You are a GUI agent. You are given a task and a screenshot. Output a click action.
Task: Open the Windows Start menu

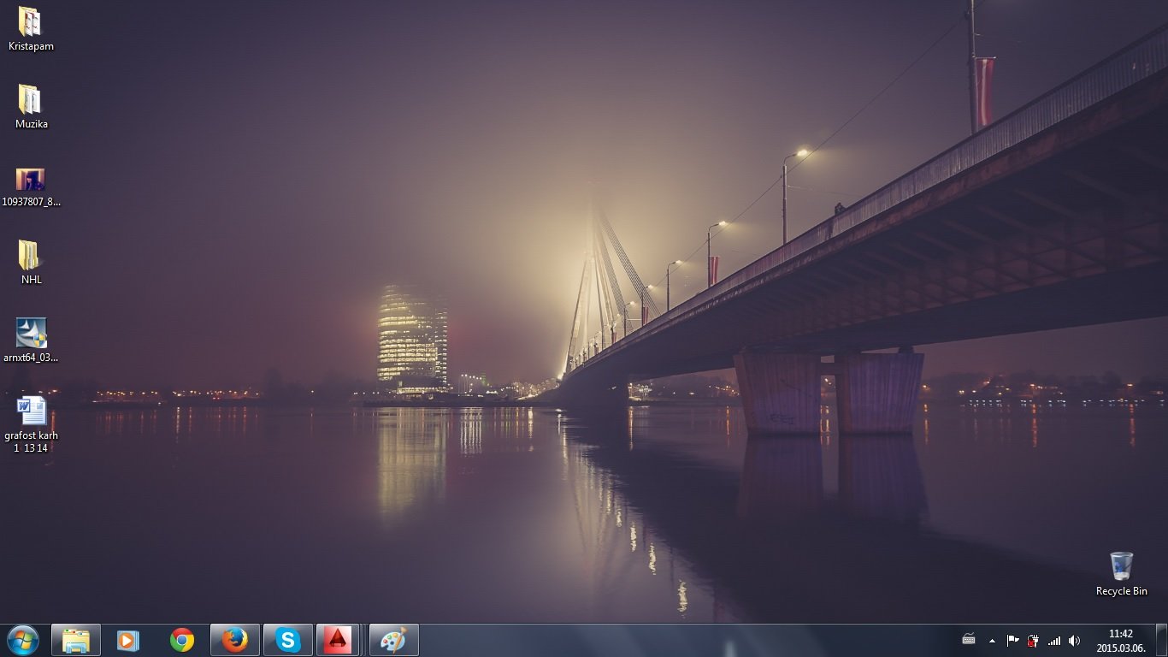pos(23,640)
